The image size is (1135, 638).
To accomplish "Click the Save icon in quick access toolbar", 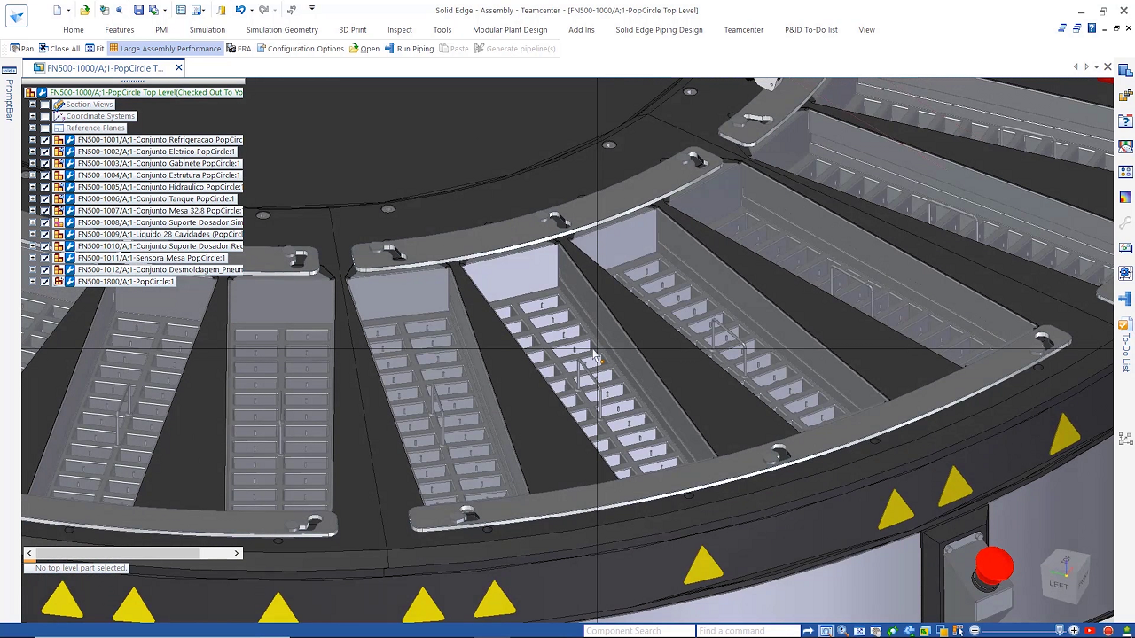I will [138, 10].
